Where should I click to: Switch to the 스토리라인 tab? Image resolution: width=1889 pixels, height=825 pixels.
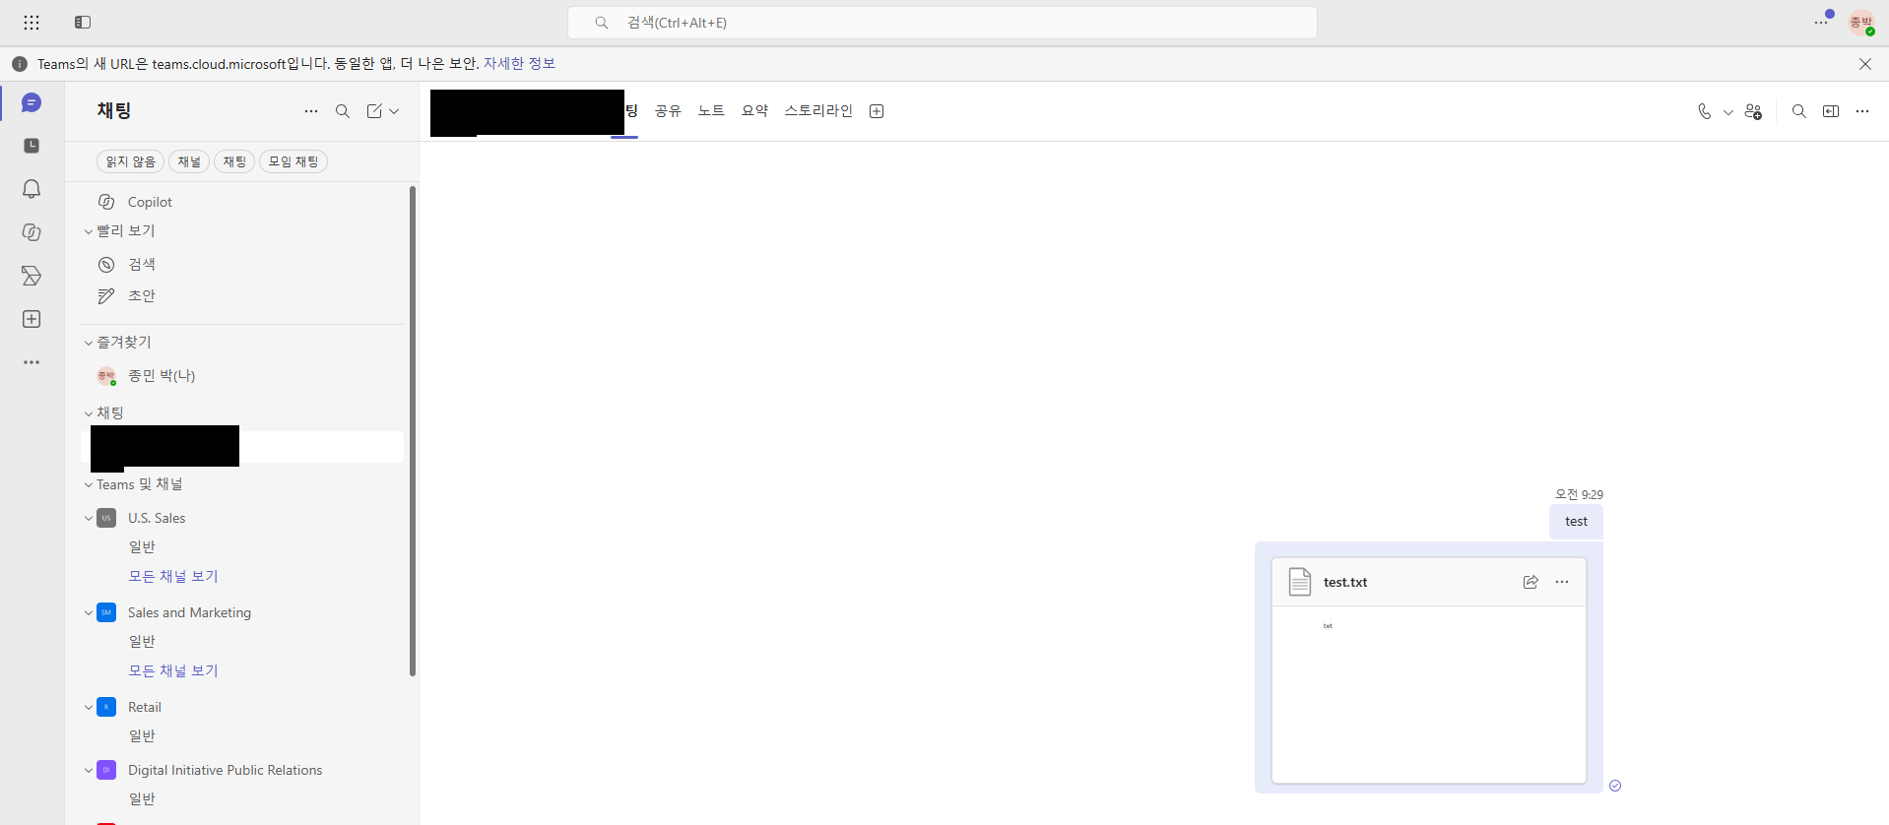[x=818, y=111]
